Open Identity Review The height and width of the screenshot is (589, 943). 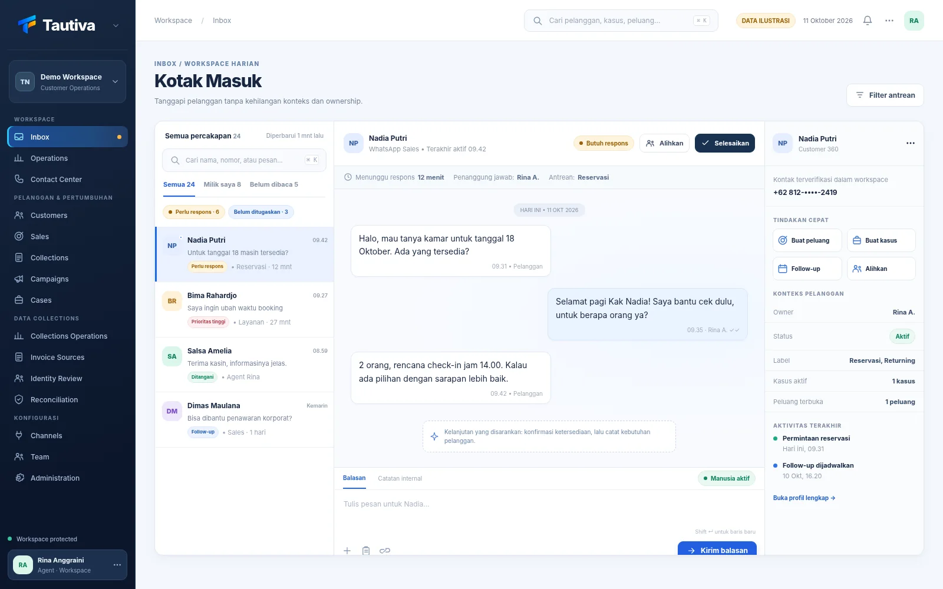[68, 378]
